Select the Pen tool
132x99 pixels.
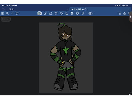[x=45, y=13]
